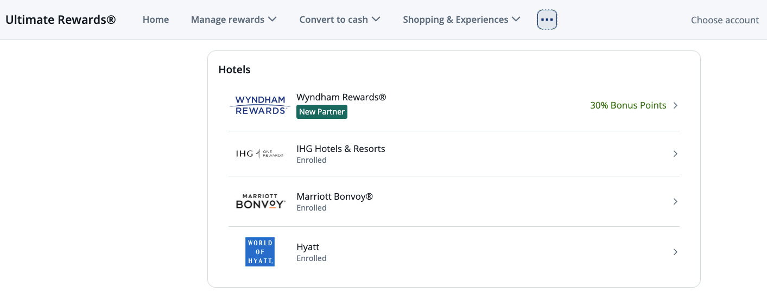Click the Marriott Bonvoy logo
The width and height of the screenshot is (767, 305).
coord(261,201)
